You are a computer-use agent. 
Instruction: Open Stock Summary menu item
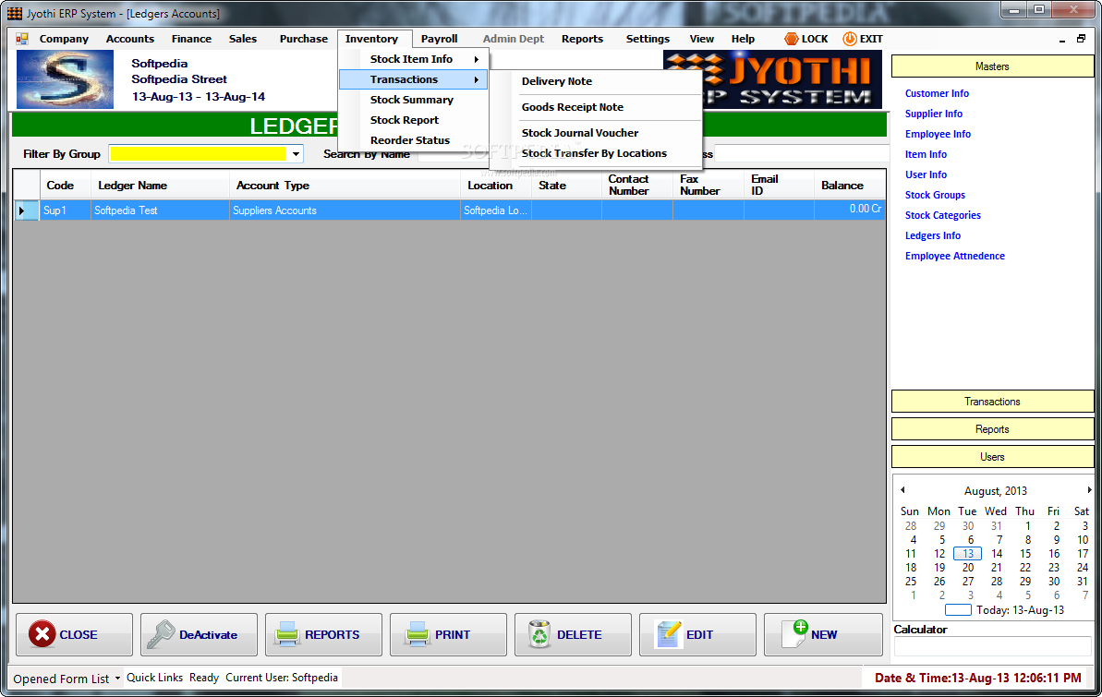(413, 100)
